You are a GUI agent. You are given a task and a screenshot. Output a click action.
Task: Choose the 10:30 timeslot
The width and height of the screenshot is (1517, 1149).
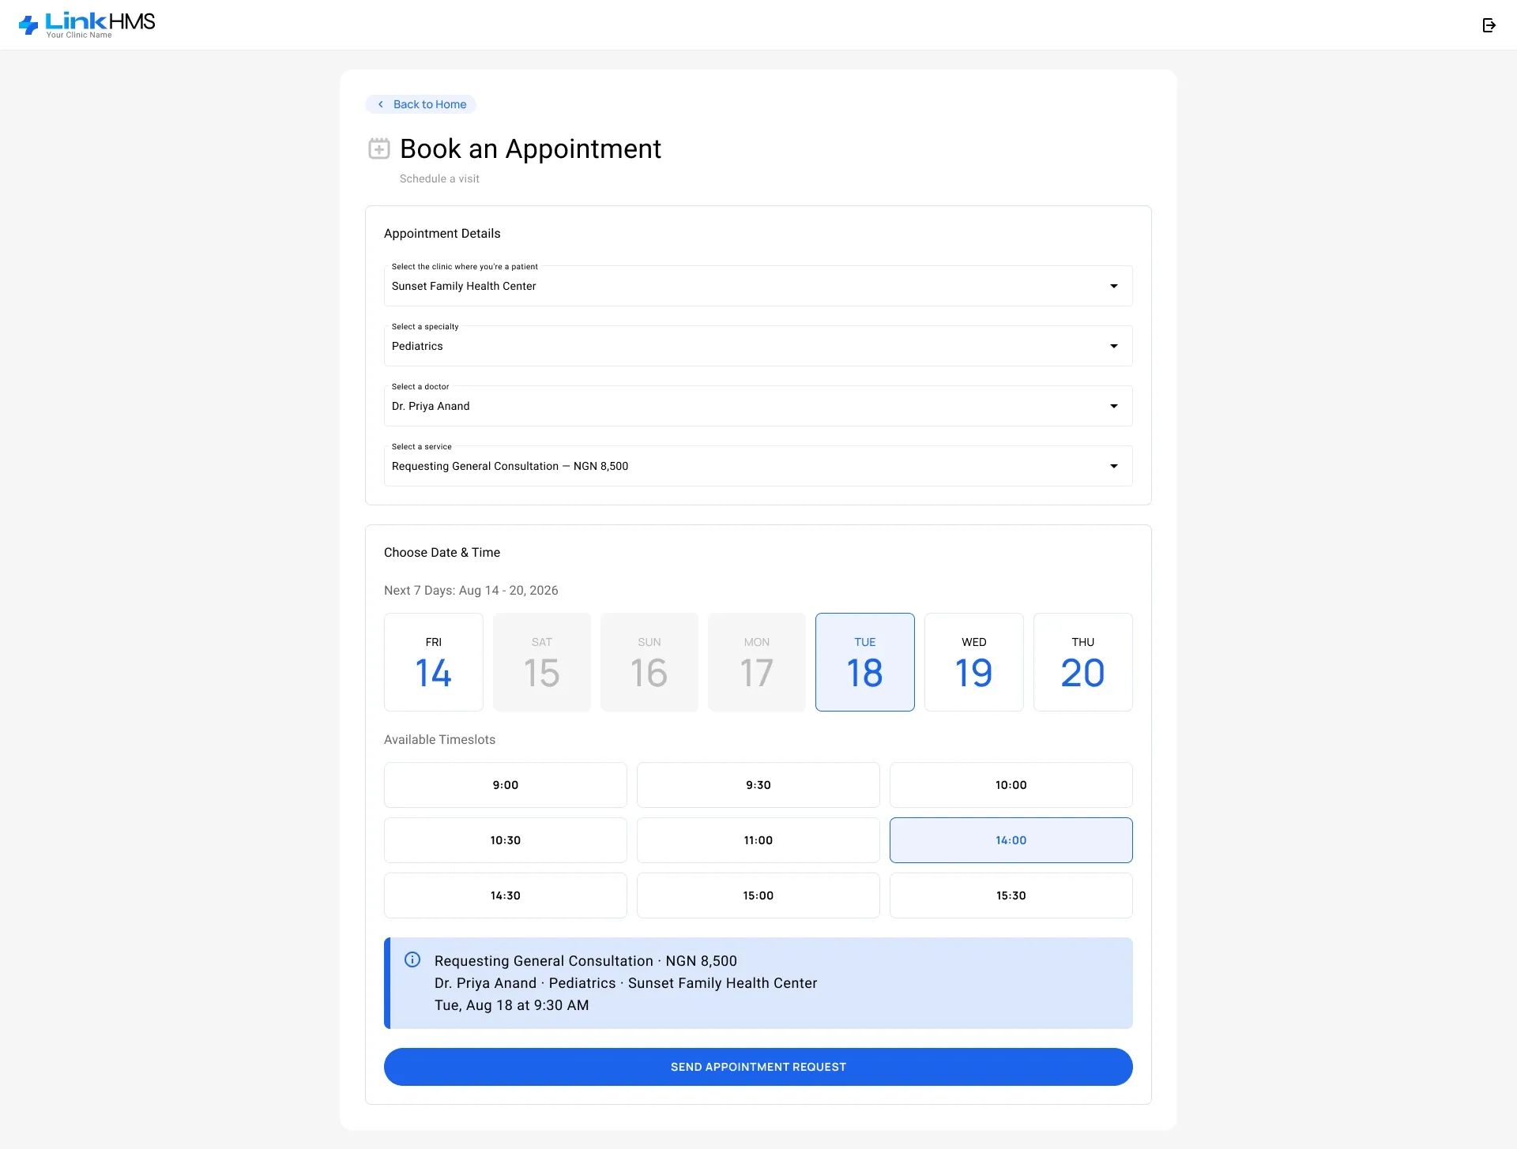tap(506, 840)
